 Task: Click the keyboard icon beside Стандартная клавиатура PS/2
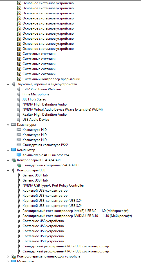point(19,145)
